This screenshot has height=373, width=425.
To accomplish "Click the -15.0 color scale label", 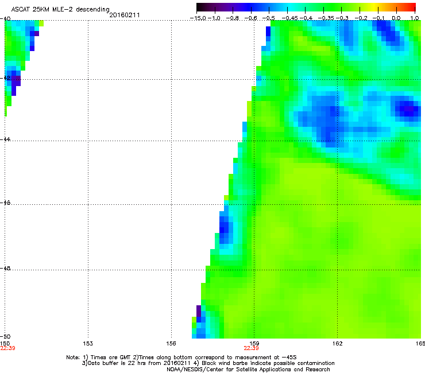I will tap(198, 18).
